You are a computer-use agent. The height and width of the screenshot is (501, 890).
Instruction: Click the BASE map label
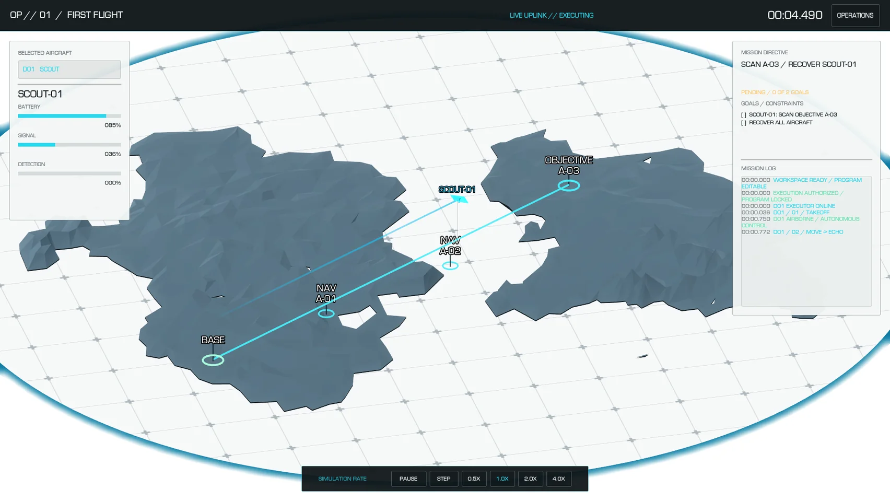tap(213, 340)
